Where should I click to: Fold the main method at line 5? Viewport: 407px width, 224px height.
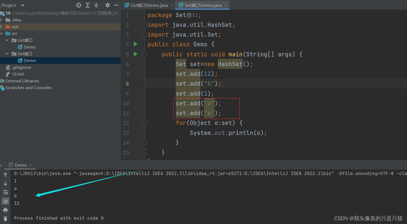click(145, 54)
